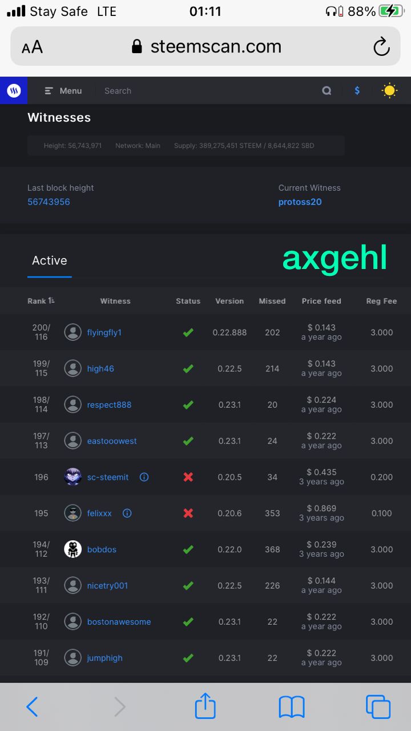Tap the search magnifier icon
The width and height of the screenshot is (411, 731).
[x=327, y=91]
